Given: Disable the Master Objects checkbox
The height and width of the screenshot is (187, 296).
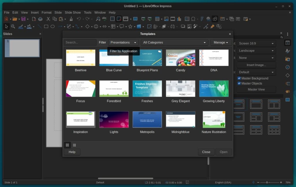Looking at the screenshot, I should pos(239,83).
